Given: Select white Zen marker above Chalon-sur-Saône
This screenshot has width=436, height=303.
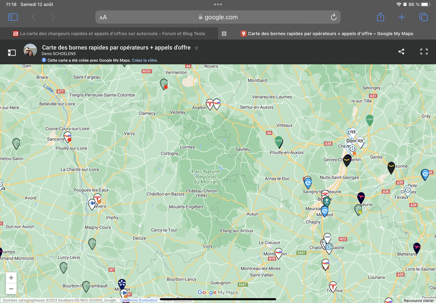Looking at the screenshot, I should click(x=328, y=239).
